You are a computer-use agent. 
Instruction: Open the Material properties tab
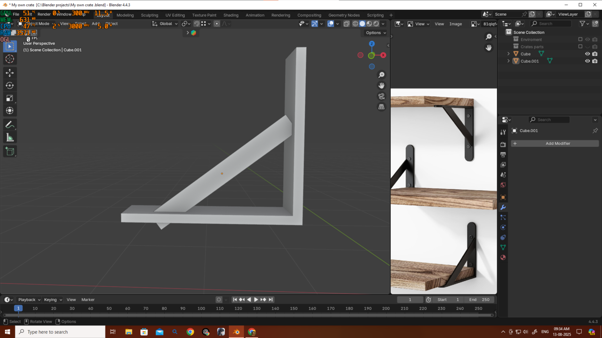coord(503,257)
